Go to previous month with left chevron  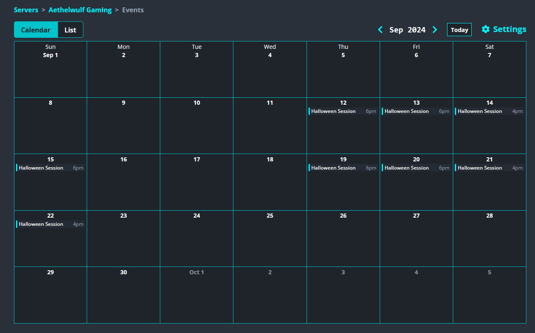(x=380, y=30)
